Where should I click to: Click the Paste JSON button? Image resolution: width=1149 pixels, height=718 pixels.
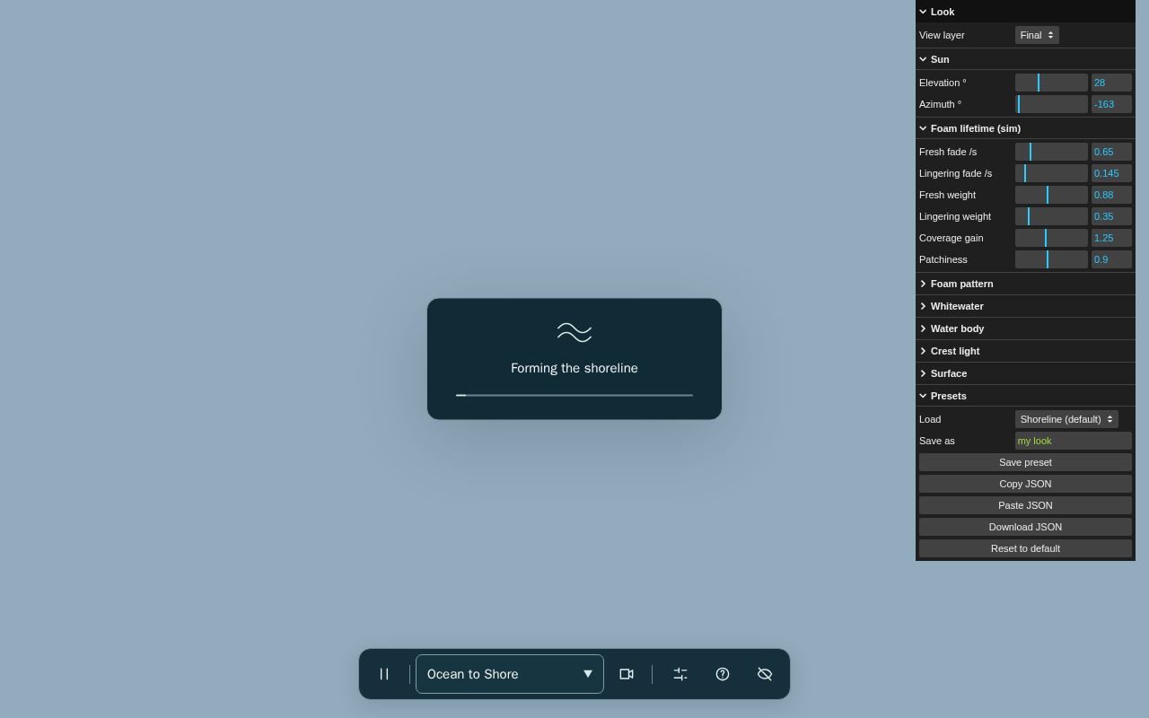[x=1025, y=505]
